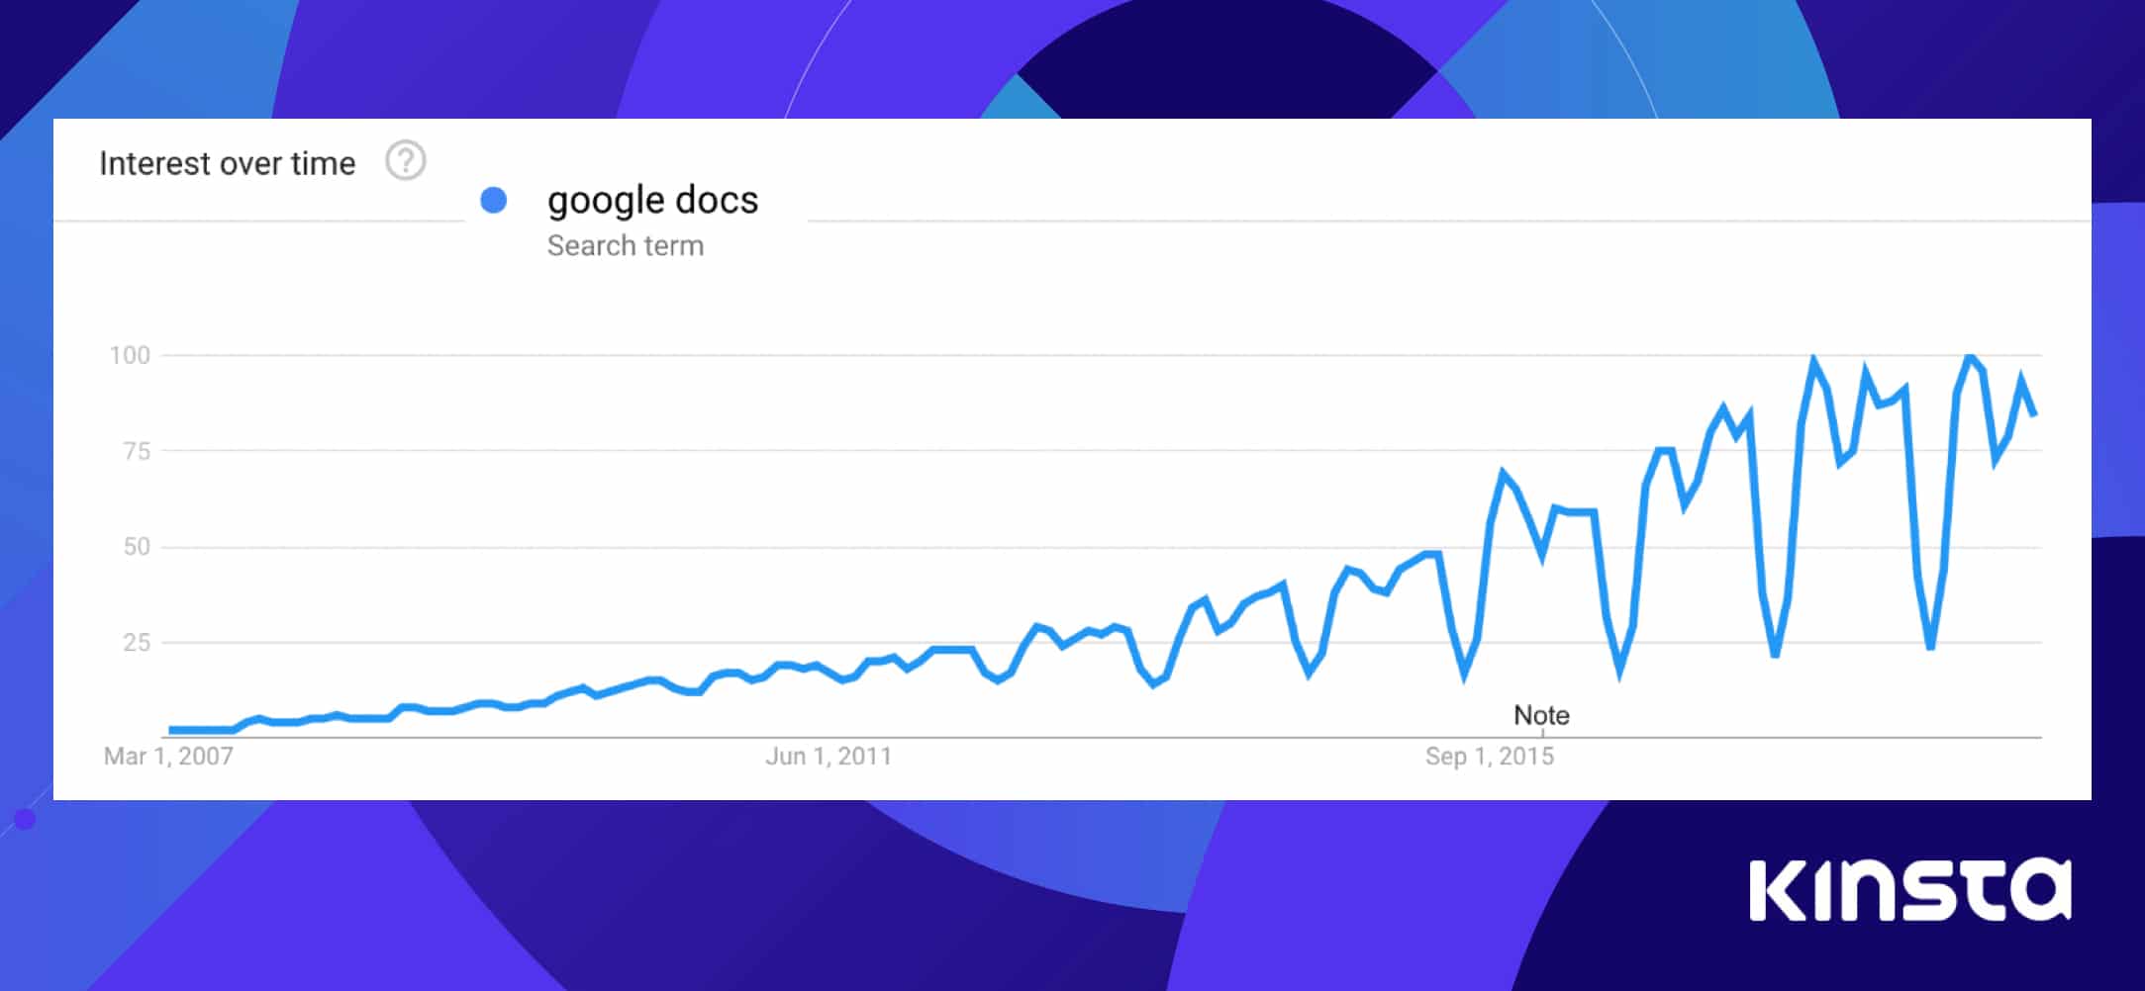Click the final data point of the line
The width and height of the screenshot is (2145, 991).
point(2033,413)
